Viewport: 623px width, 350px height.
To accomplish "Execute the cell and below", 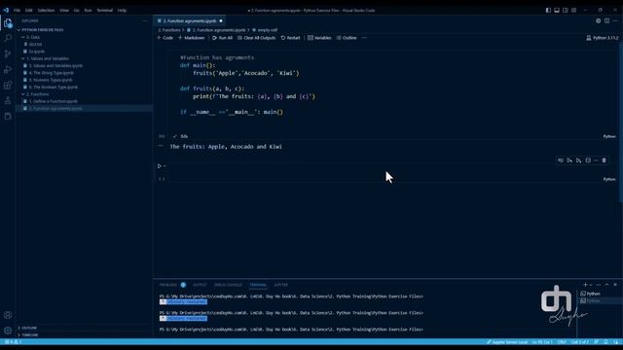I will click(578, 160).
